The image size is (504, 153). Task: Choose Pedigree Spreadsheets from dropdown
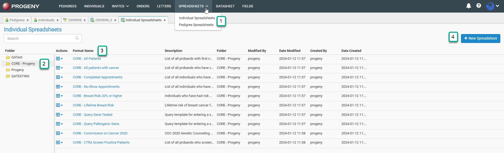(x=196, y=25)
